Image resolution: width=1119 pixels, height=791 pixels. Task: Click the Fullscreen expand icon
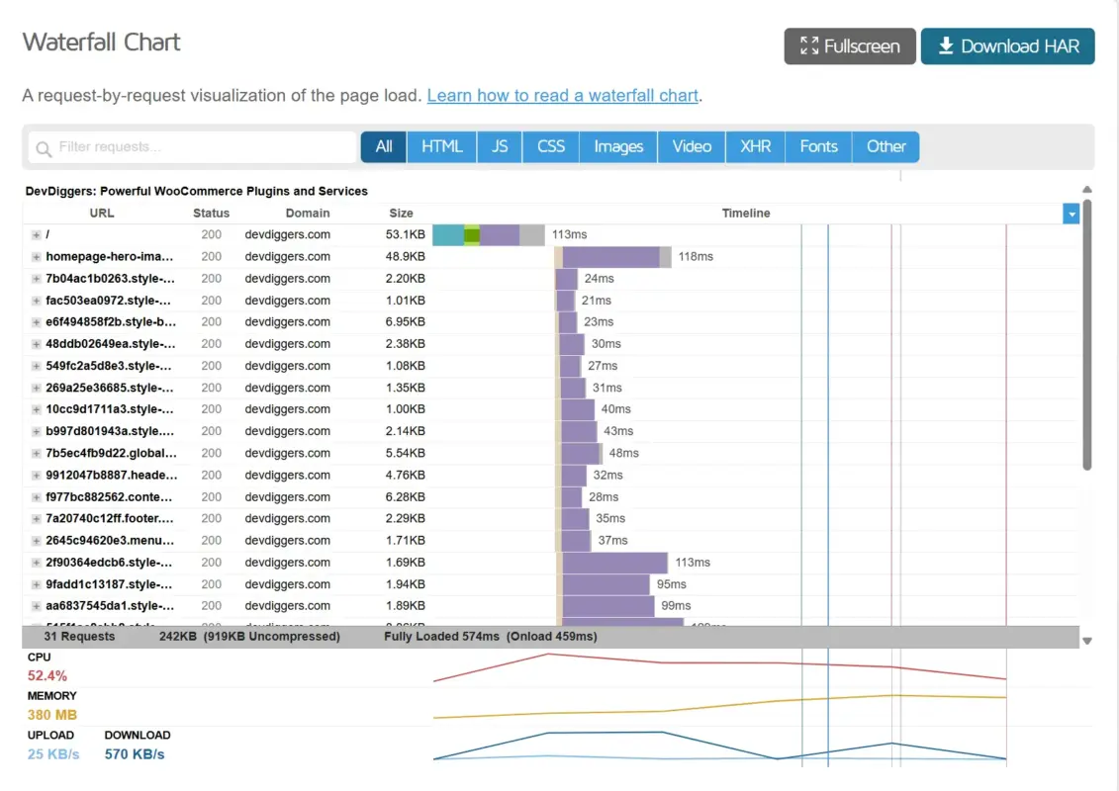pyautogui.click(x=808, y=46)
